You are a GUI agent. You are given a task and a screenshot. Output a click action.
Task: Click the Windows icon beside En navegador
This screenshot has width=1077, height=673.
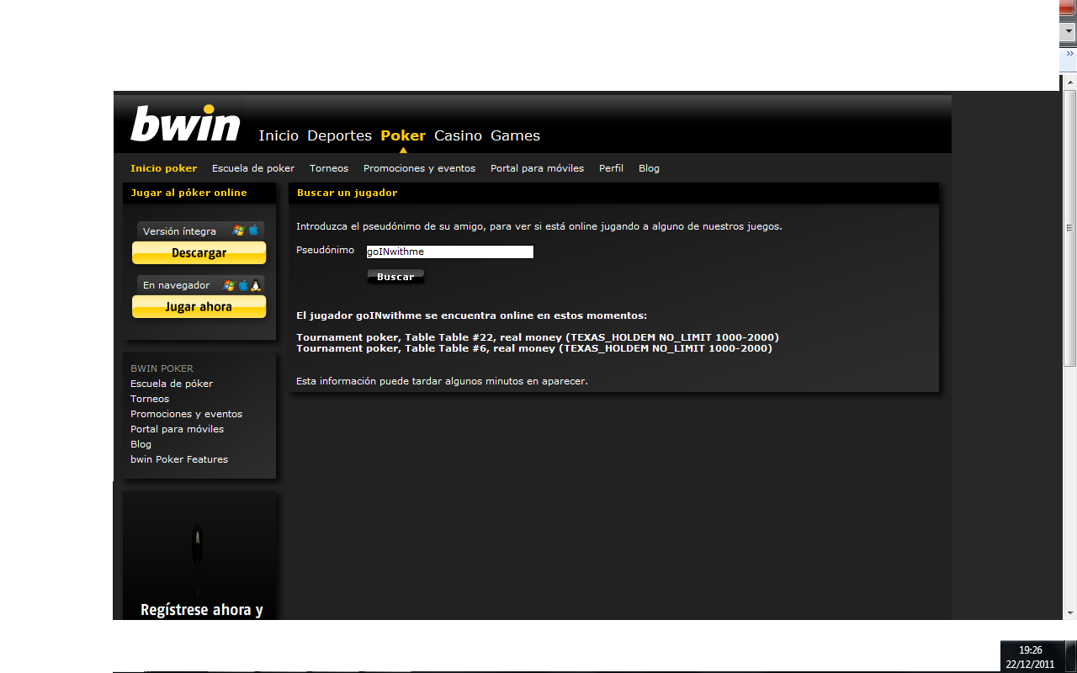point(229,285)
